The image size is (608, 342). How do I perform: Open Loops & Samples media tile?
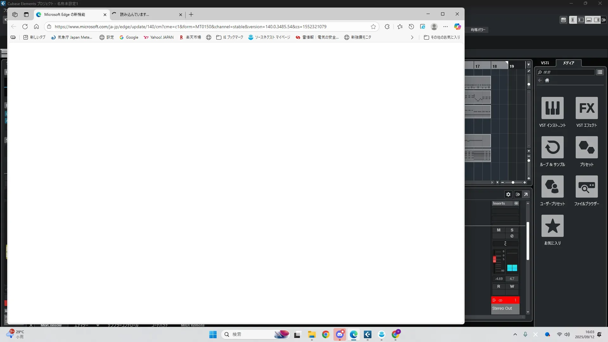point(552,147)
